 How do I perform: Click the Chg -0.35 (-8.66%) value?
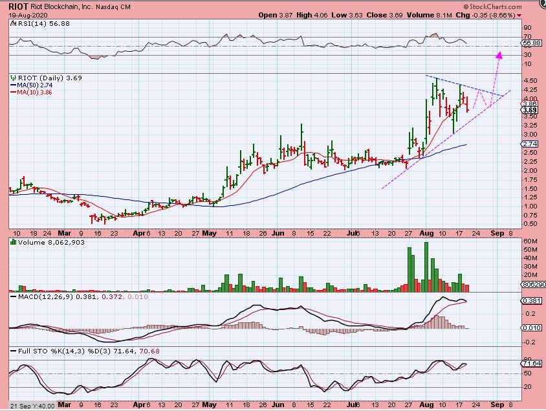coord(486,16)
